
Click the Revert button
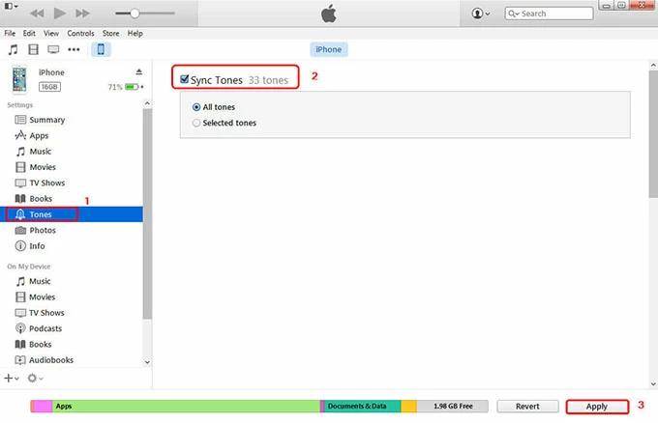point(527,407)
